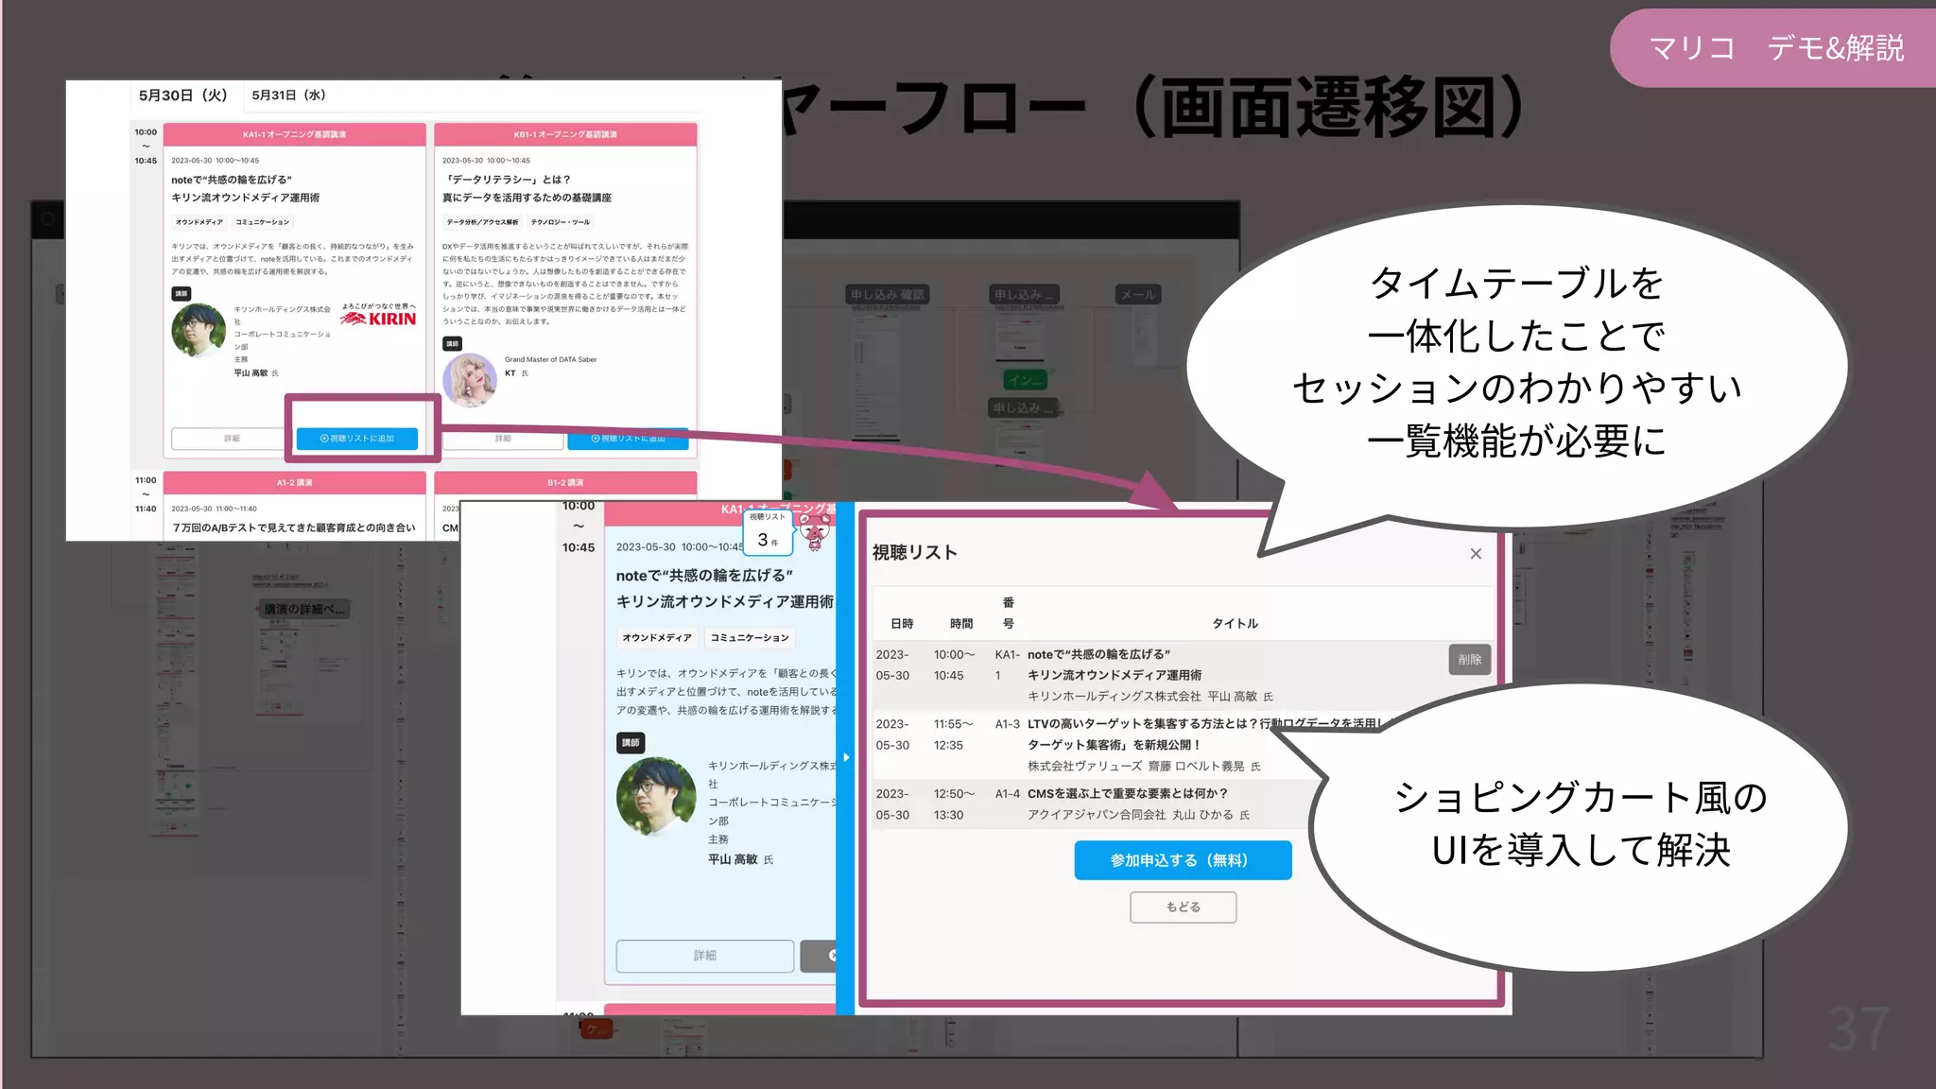Viewport: 1936px width, 1089px height.
Task: Click the オウンドメディア tag in top card
Action: [x=199, y=222]
